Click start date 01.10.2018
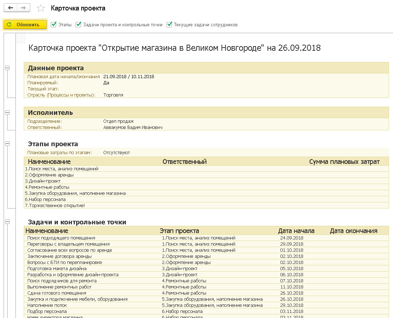Viewport: 393px width, 318px height. click(292, 250)
